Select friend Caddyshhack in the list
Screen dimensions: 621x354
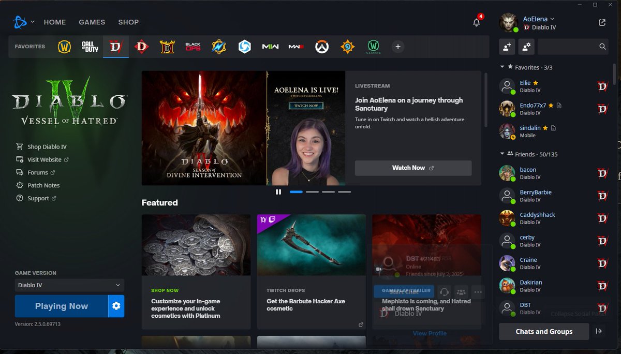554,218
